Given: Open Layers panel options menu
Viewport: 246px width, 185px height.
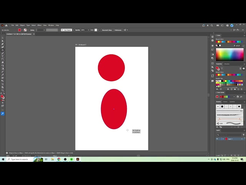Looking at the screenshot, I should [244, 130].
